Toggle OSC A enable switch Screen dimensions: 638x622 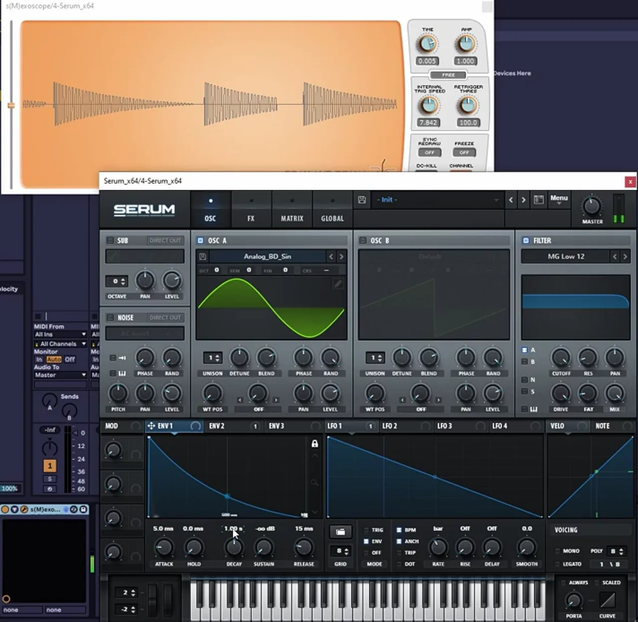[x=200, y=241]
